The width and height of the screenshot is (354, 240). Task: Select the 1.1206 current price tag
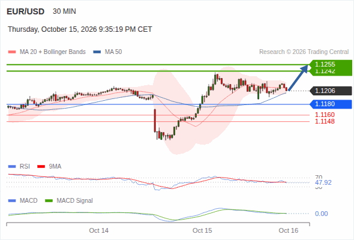tap(331, 91)
